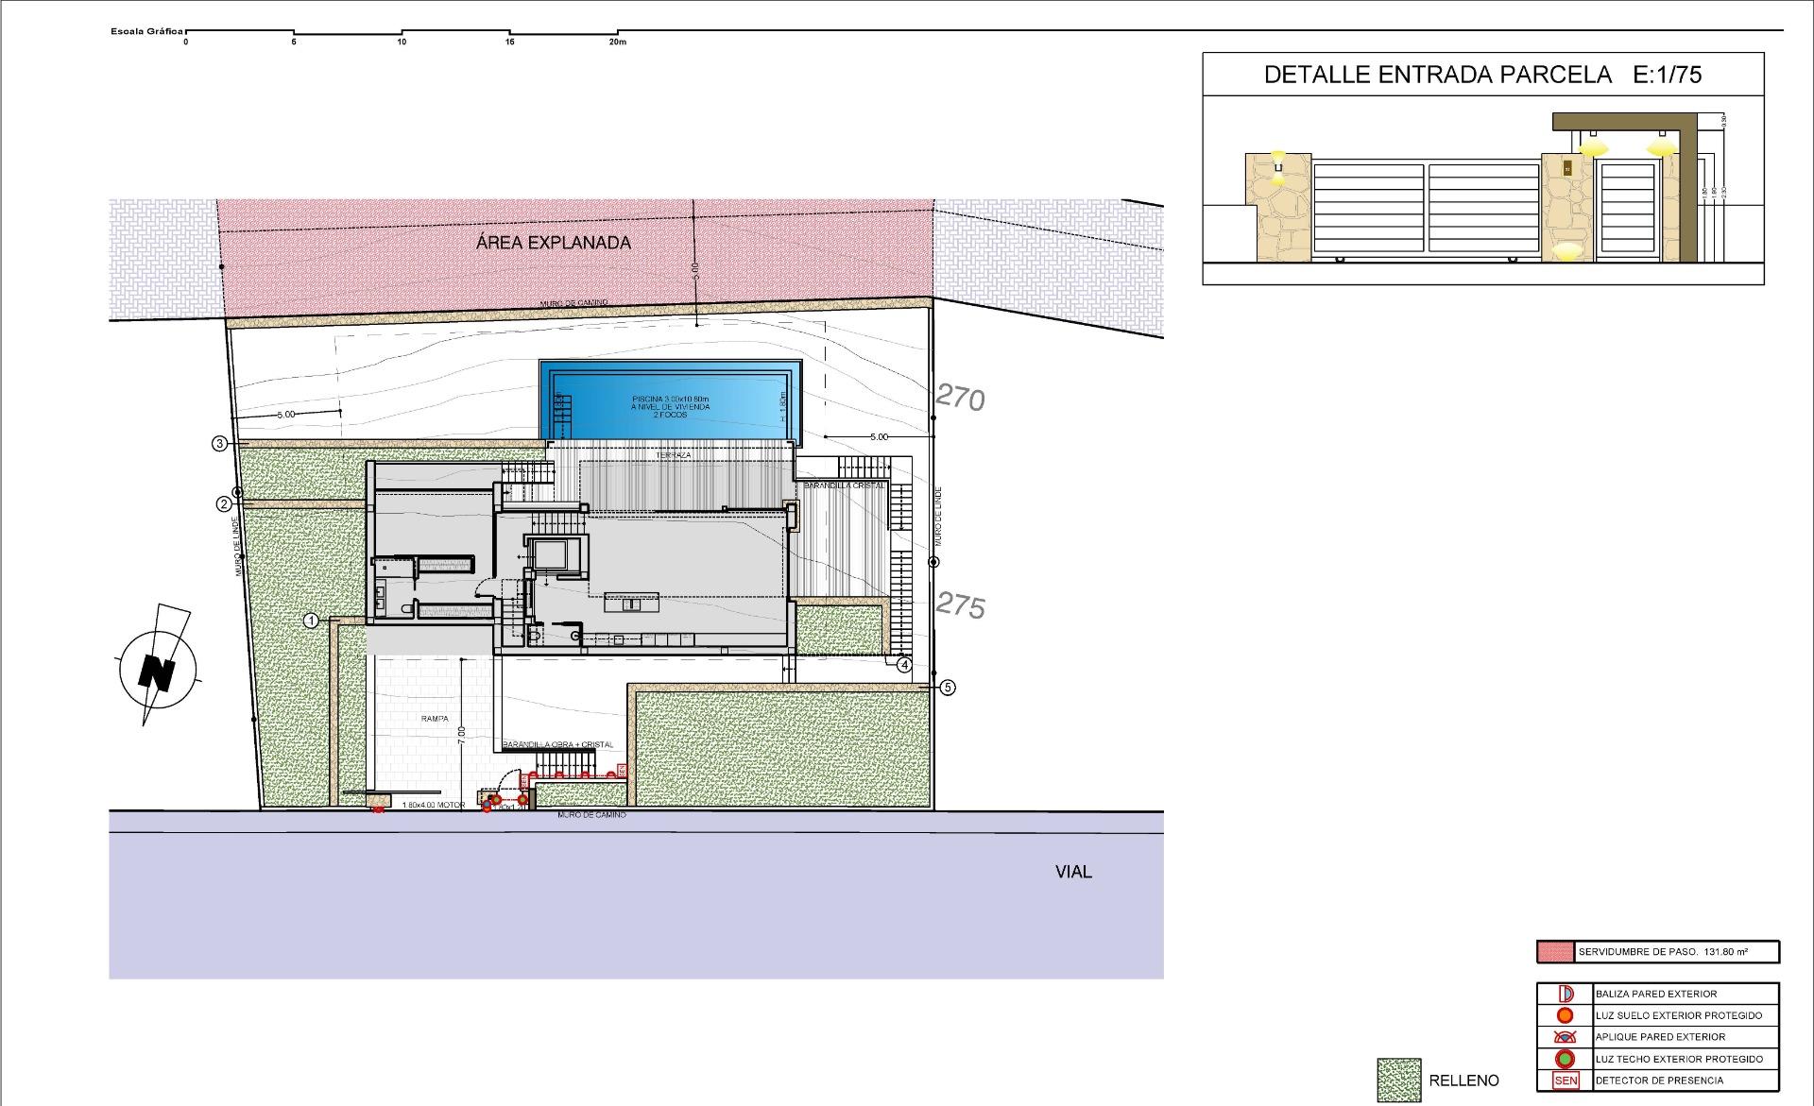Image resolution: width=1814 pixels, height=1106 pixels.
Task: Click the 275 contour elevation label
Action: (960, 605)
